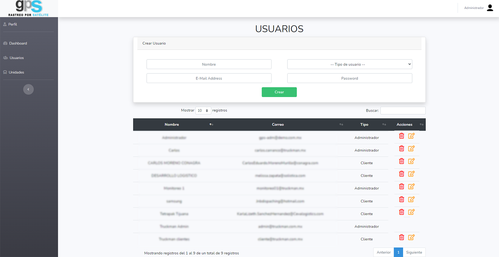The image size is (499, 257).
Task: Sort table by Tipo column header
Action: pyautogui.click(x=364, y=125)
